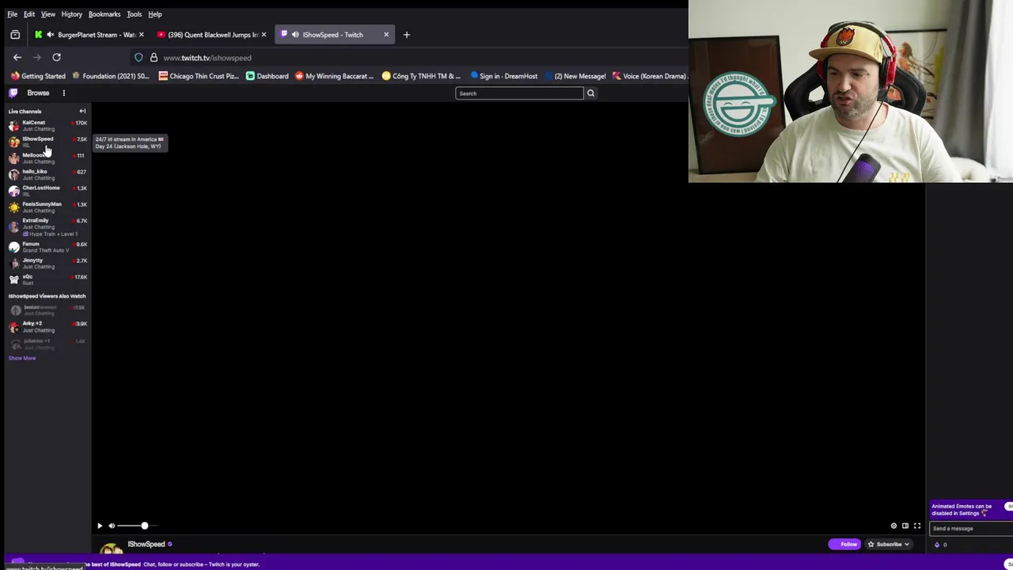The image size is (1013, 570).
Task: Open the Dashboard bookmark
Action: point(267,76)
